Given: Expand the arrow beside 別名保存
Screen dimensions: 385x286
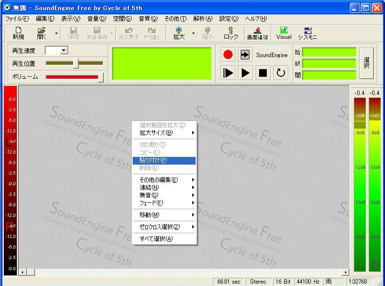Looking at the screenshot, I should tap(112, 33).
